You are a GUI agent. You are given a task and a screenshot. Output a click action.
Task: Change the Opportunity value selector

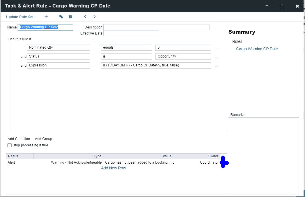coord(183,56)
